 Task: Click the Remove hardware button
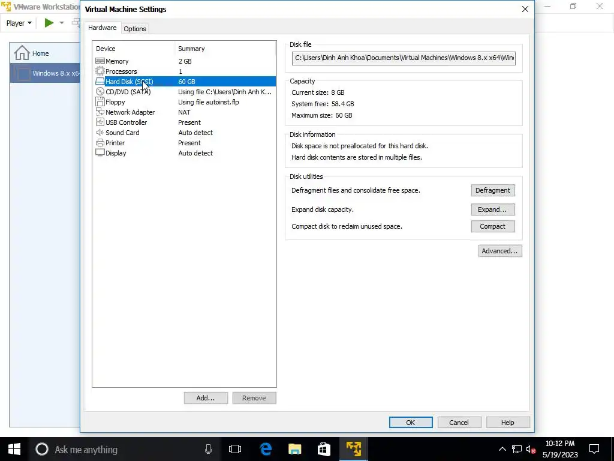[254, 398]
